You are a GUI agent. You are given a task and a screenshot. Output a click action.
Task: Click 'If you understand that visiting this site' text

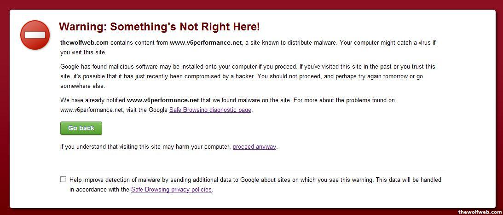pos(145,147)
